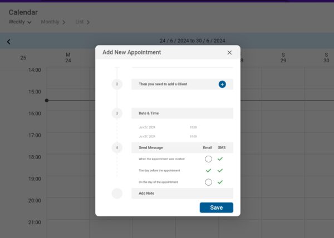Click the Add Note step circle
Viewport: 334px width, 238px height.
pos(117,194)
